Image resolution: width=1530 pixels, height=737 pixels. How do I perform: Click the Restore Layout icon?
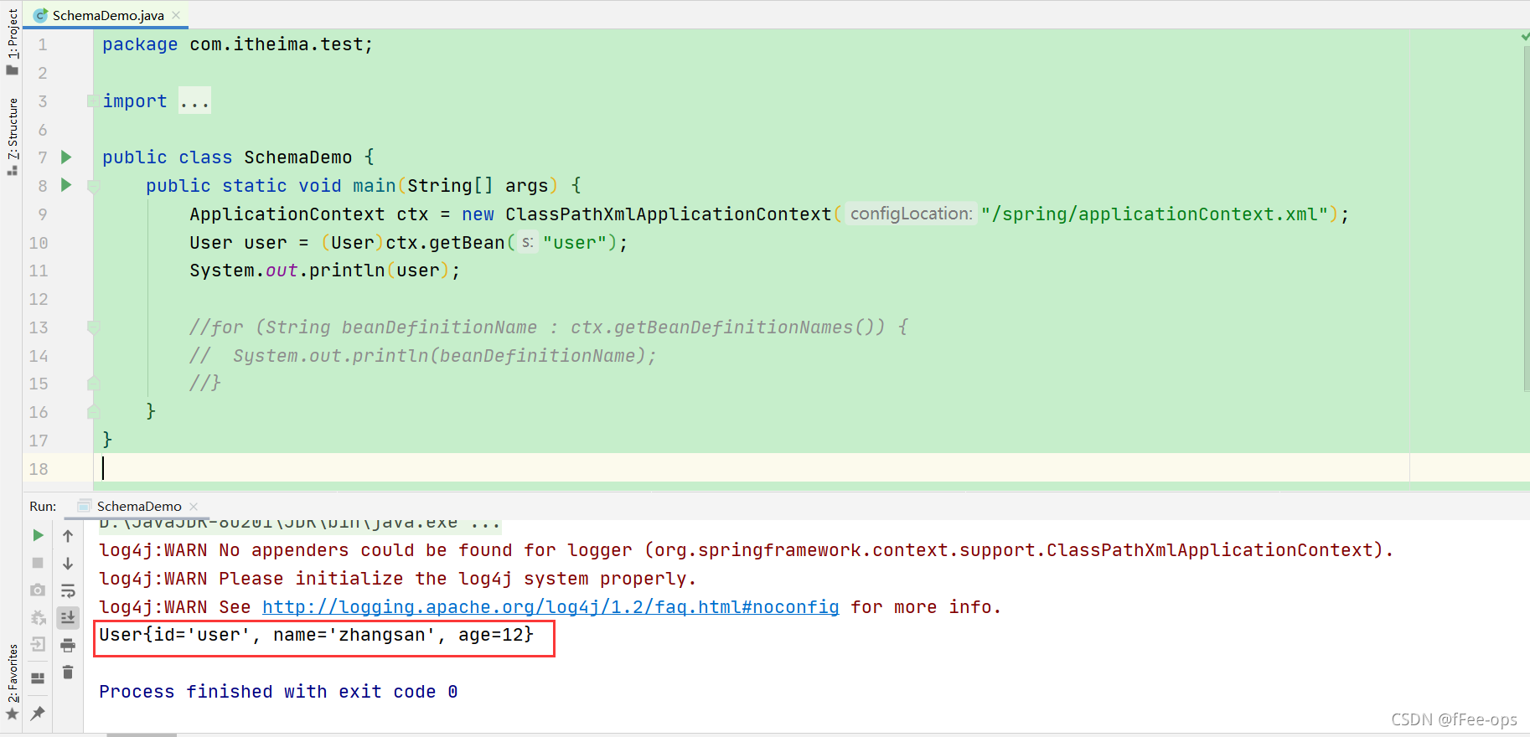[38, 678]
